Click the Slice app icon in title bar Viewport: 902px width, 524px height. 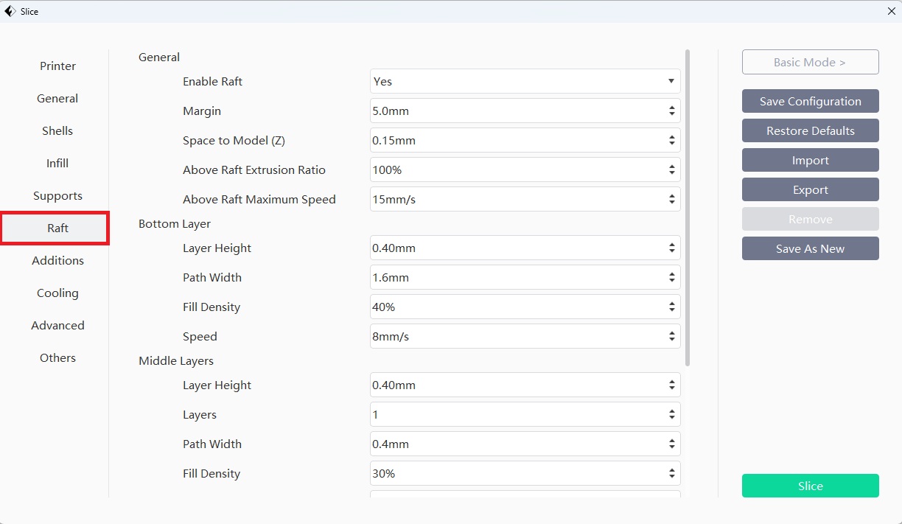click(x=10, y=11)
